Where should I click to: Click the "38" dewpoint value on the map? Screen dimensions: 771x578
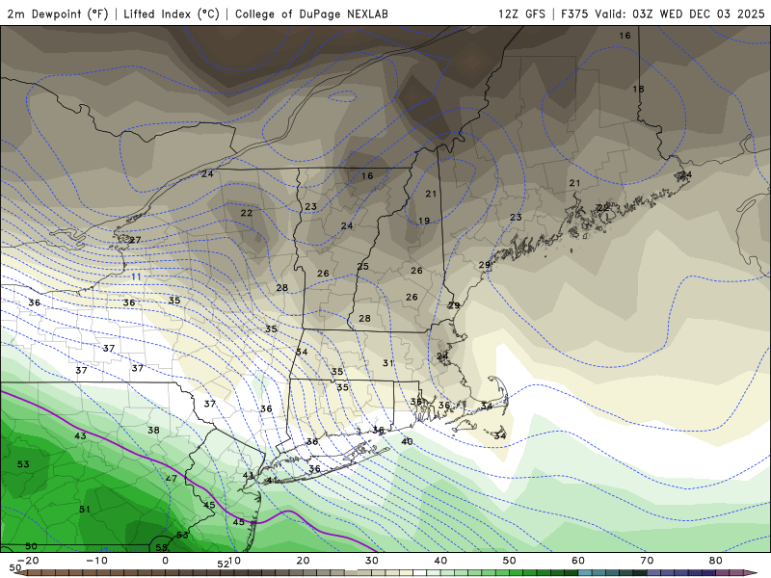(x=153, y=430)
